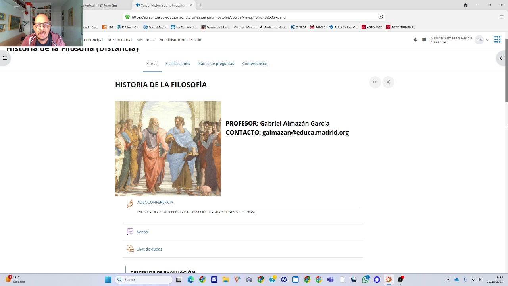Image resolution: width=508 pixels, height=286 pixels.
Task: Open the HP app in the taskbar
Action: click(284, 280)
